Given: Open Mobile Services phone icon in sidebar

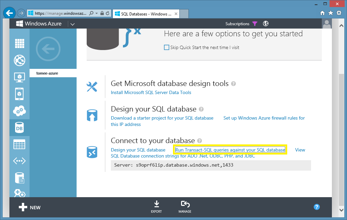Looking at the screenshot, I should pos(19,94).
